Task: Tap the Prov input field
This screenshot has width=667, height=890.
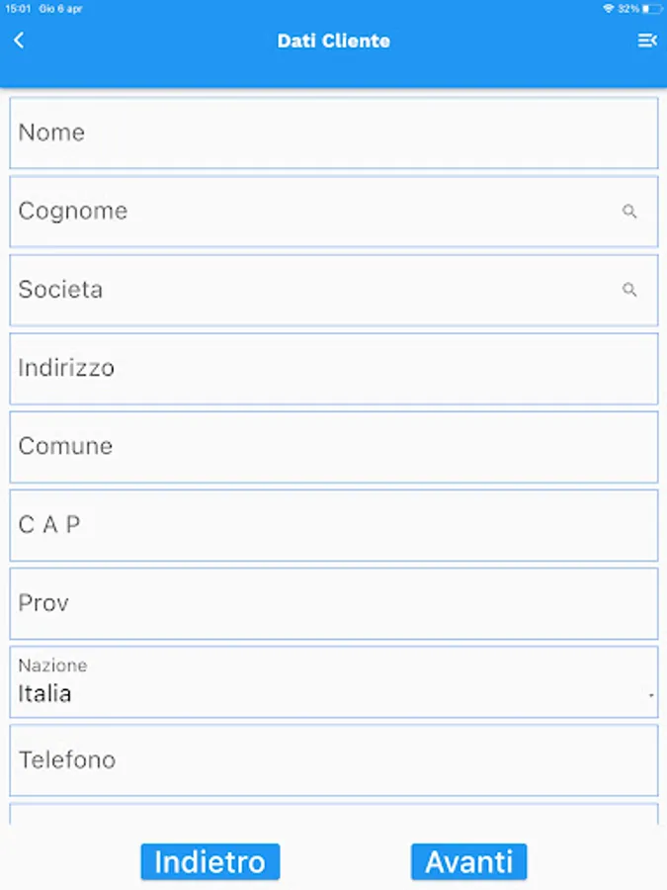Action: pyautogui.click(x=333, y=603)
